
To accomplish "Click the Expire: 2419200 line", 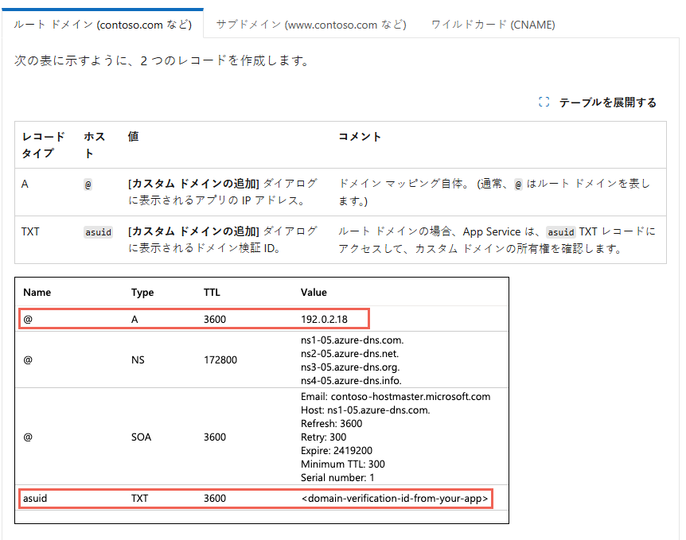I will pyautogui.click(x=337, y=450).
